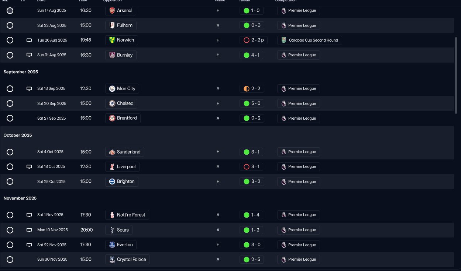Click the TV broadcast icon for Everton match
Image resolution: width=461 pixels, height=271 pixels.
[29, 245]
